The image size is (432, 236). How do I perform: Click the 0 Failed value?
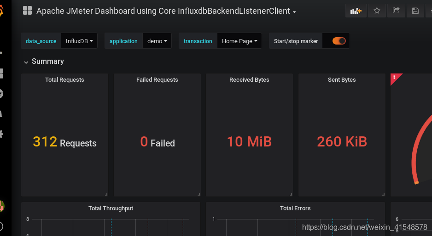[x=158, y=142]
